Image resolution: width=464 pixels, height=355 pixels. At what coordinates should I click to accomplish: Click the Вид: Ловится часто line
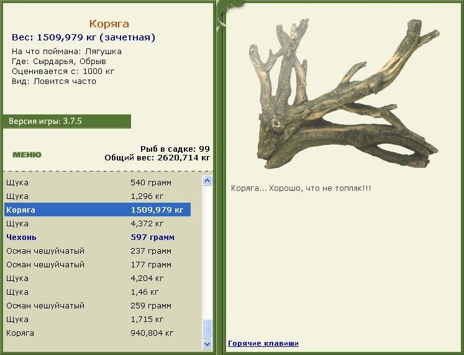tap(54, 81)
